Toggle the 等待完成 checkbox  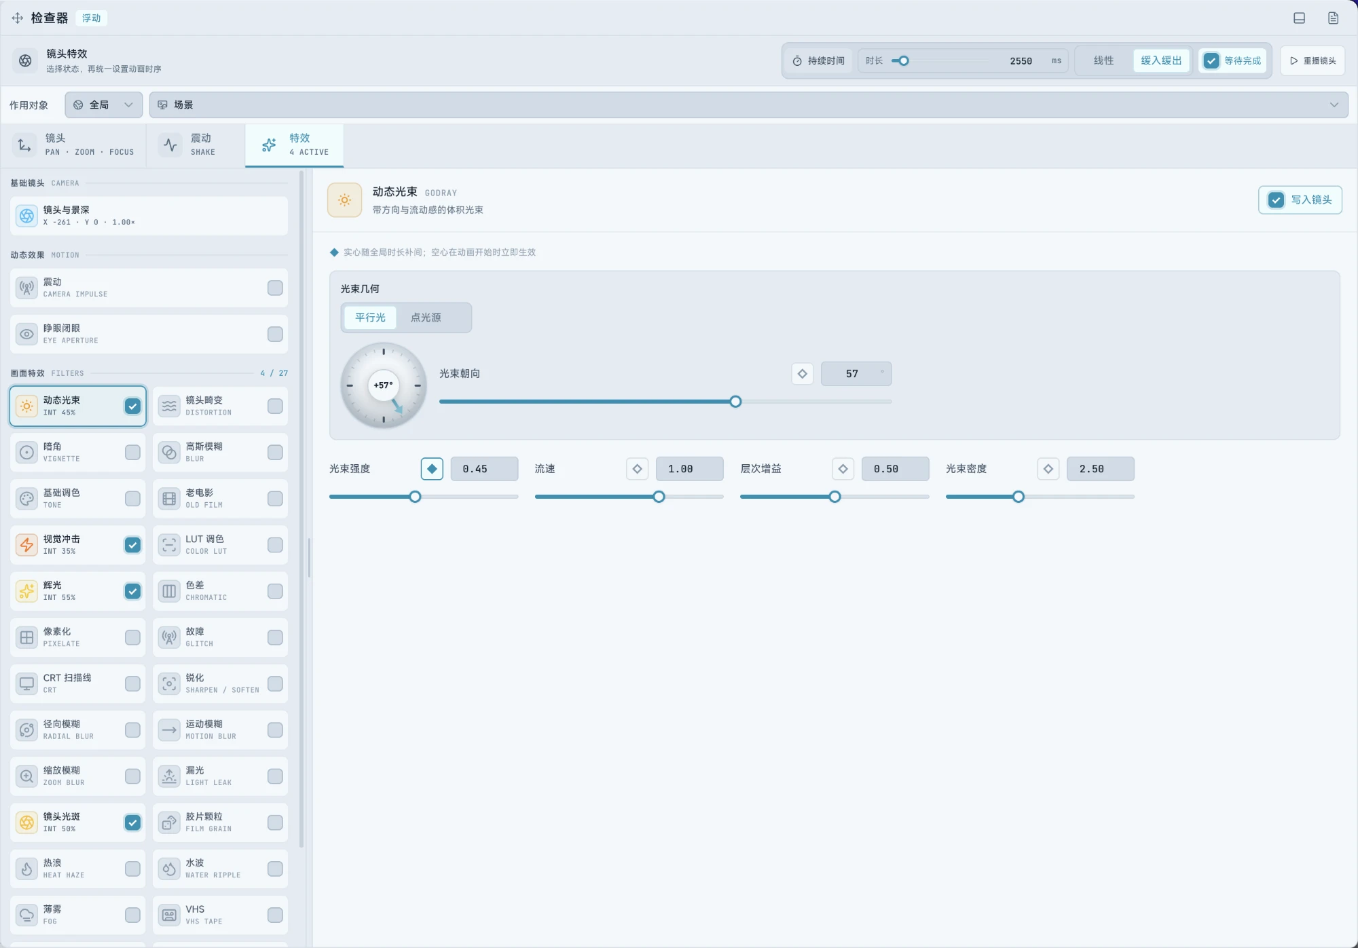[x=1211, y=61]
